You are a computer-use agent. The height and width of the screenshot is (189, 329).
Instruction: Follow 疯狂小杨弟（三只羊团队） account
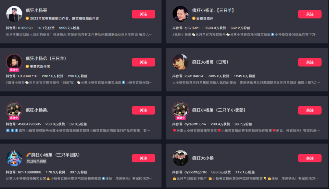tap(143, 158)
